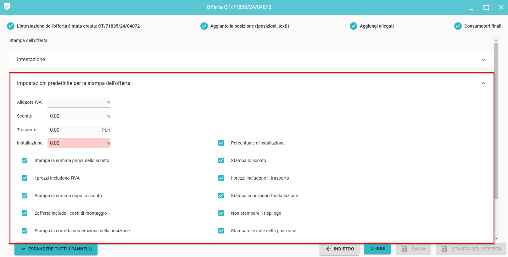Open the Consumatori finali step
Screen dimensions: 508x257
tap(483, 26)
